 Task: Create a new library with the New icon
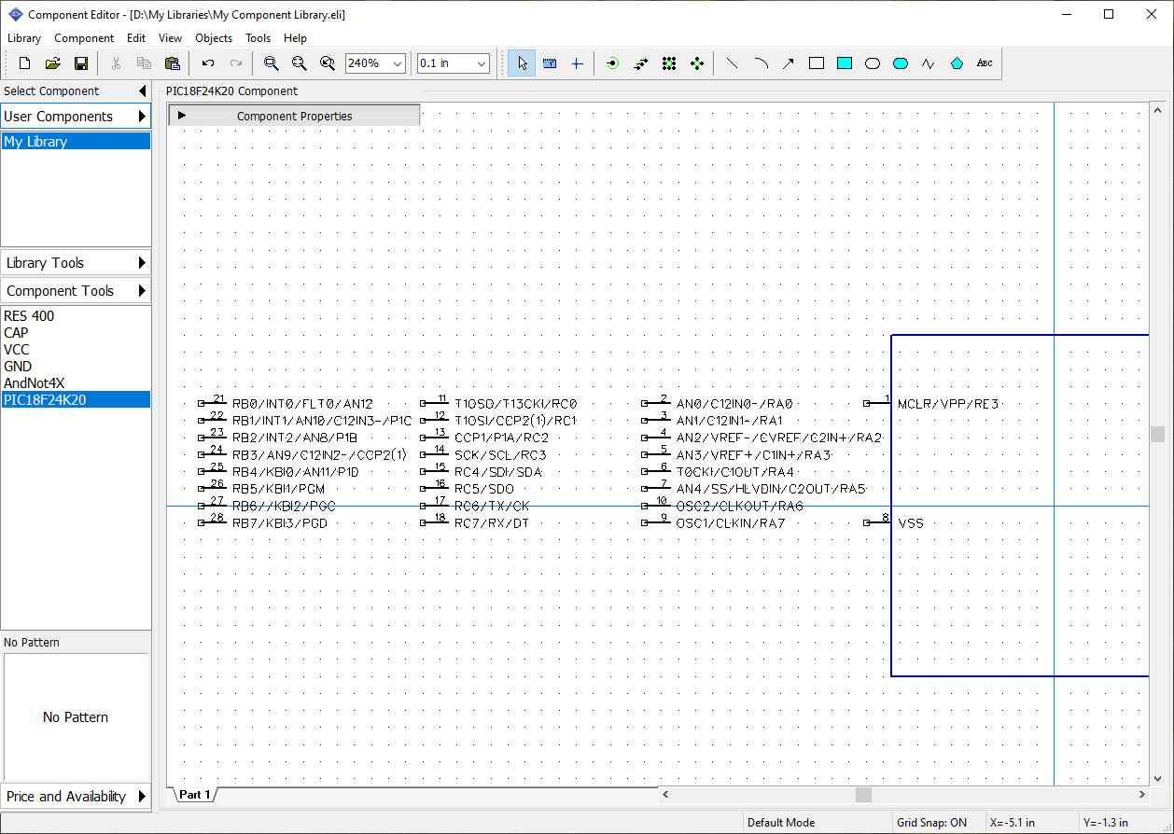coord(25,63)
